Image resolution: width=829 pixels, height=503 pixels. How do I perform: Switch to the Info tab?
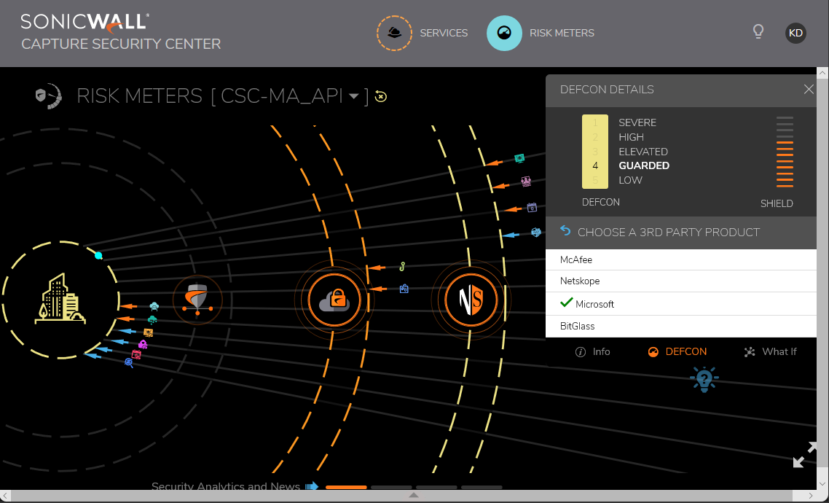pyautogui.click(x=593, y=351)
